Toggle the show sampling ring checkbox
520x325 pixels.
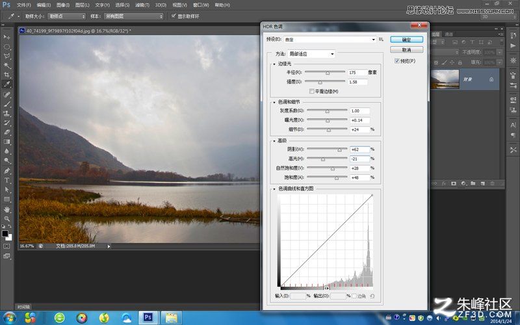174,16
